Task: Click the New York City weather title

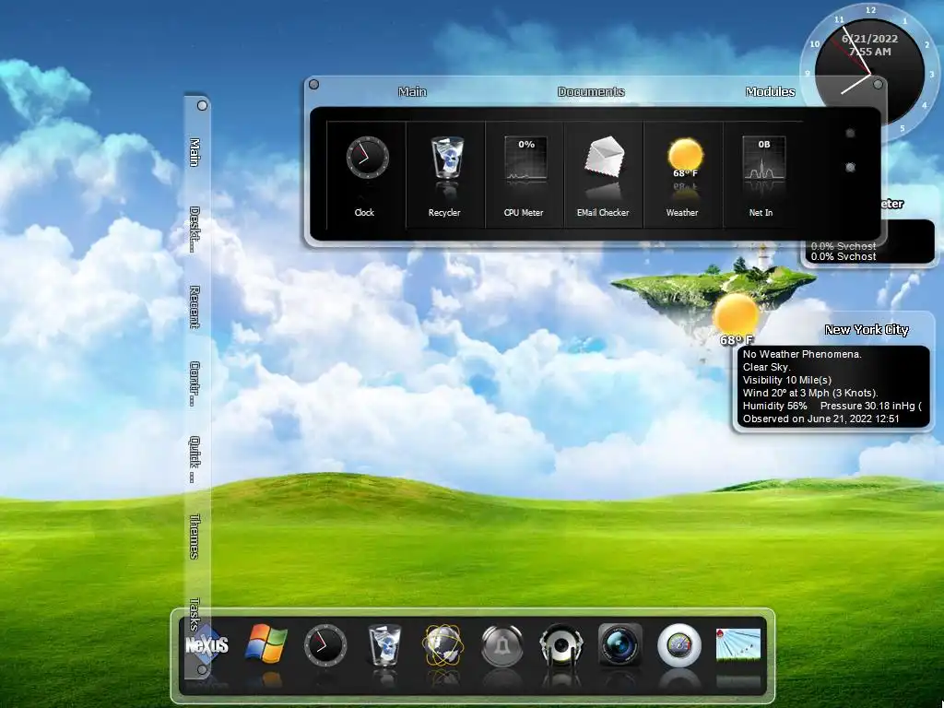Action: [867, 329]
